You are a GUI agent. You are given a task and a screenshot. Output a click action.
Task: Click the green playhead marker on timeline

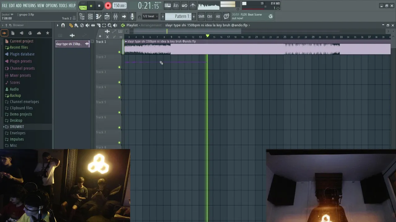click(x=208, y=36)
